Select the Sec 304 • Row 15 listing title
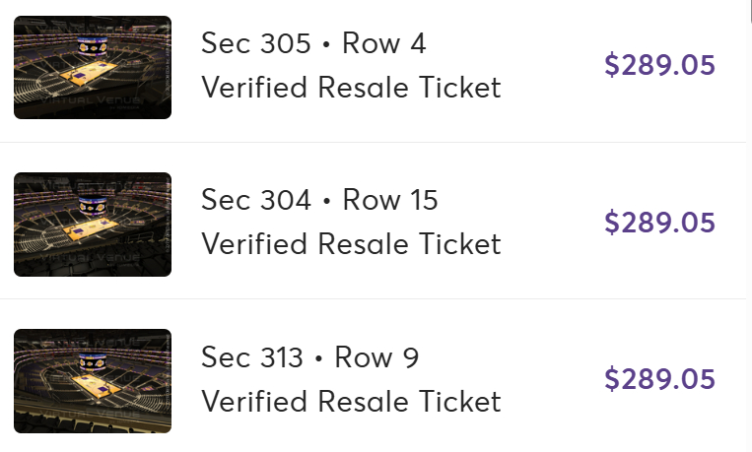 point(319,201)
